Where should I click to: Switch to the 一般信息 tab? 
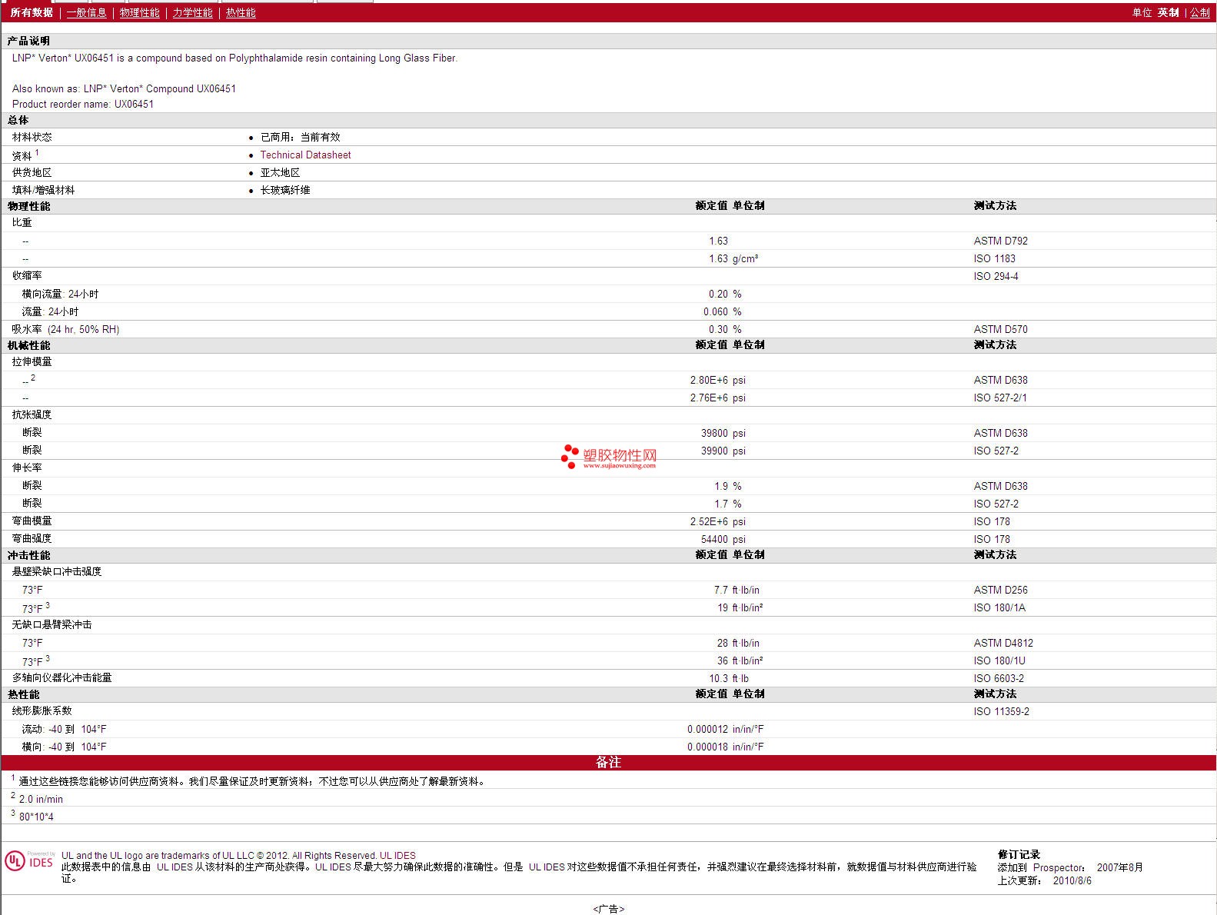tap(87, 13)
